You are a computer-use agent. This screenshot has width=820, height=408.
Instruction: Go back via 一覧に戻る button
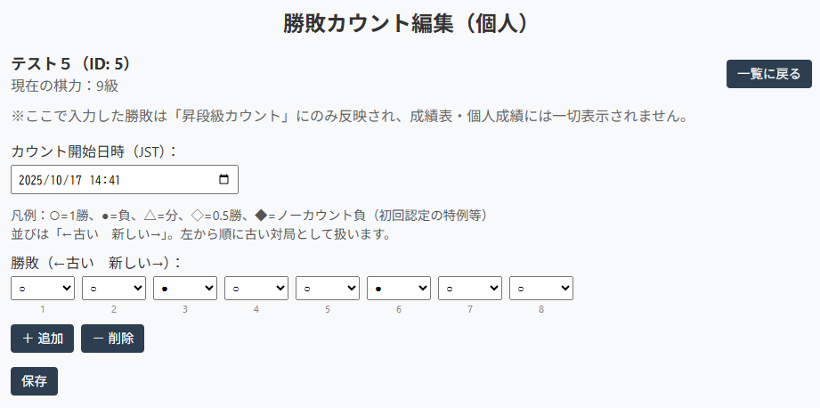(769, 74)
